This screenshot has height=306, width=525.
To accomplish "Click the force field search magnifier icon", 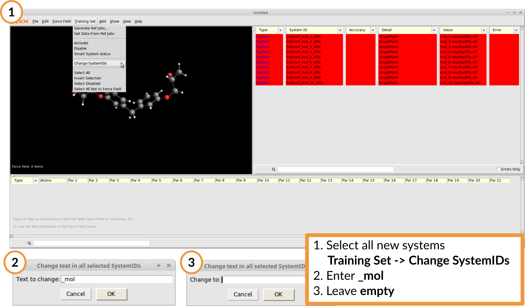I will click(x=29, y=243).
